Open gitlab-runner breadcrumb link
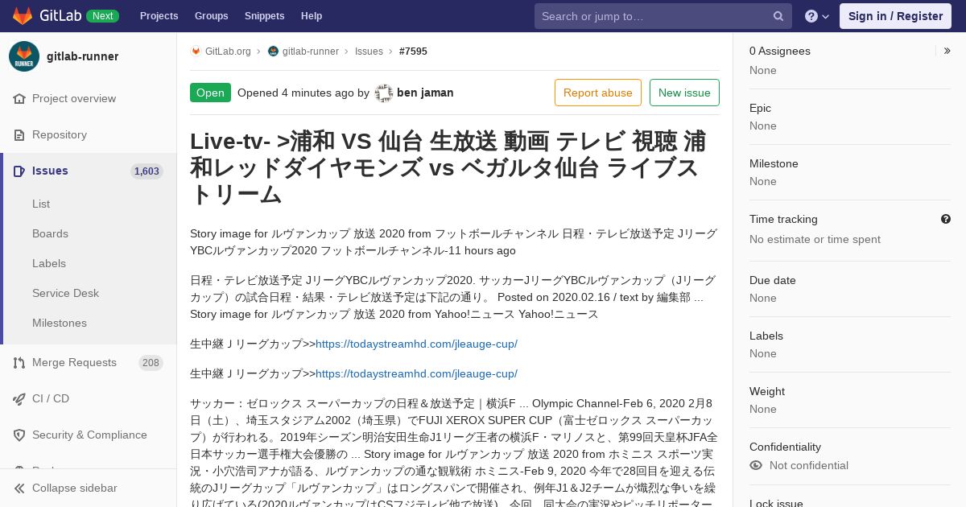Viewport: 966px width, 507px height. pyautogui.click(x=310, y=52)
